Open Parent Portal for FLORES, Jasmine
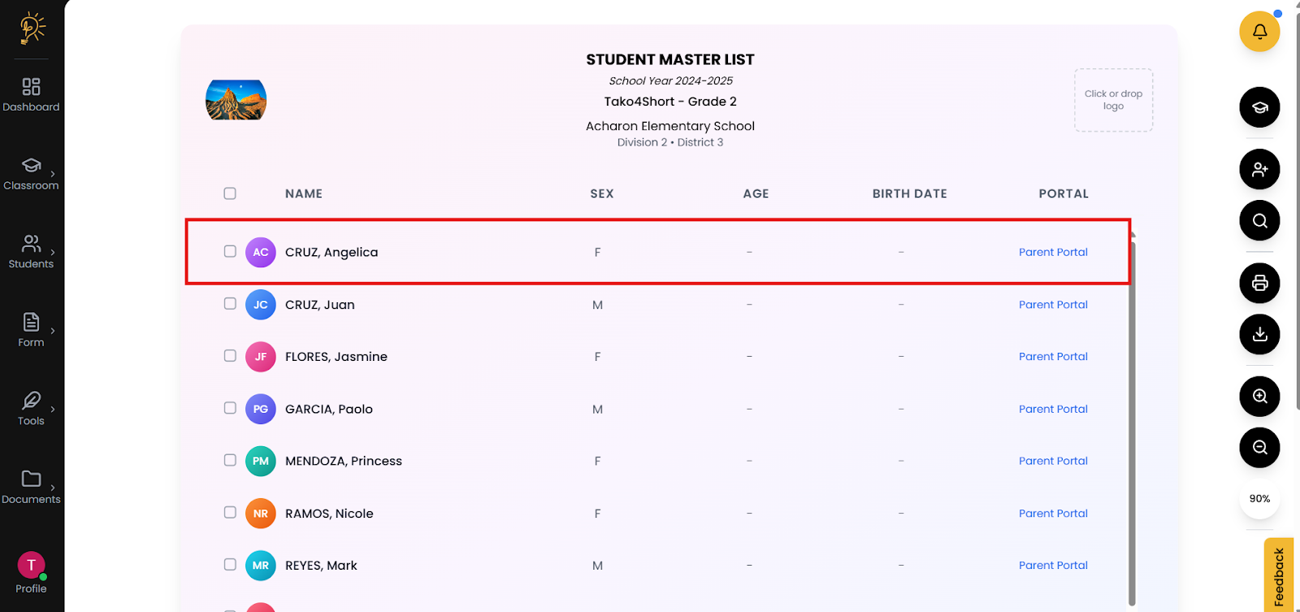This screenshot has width=1300, height=612. click(x=1053, y=357)
